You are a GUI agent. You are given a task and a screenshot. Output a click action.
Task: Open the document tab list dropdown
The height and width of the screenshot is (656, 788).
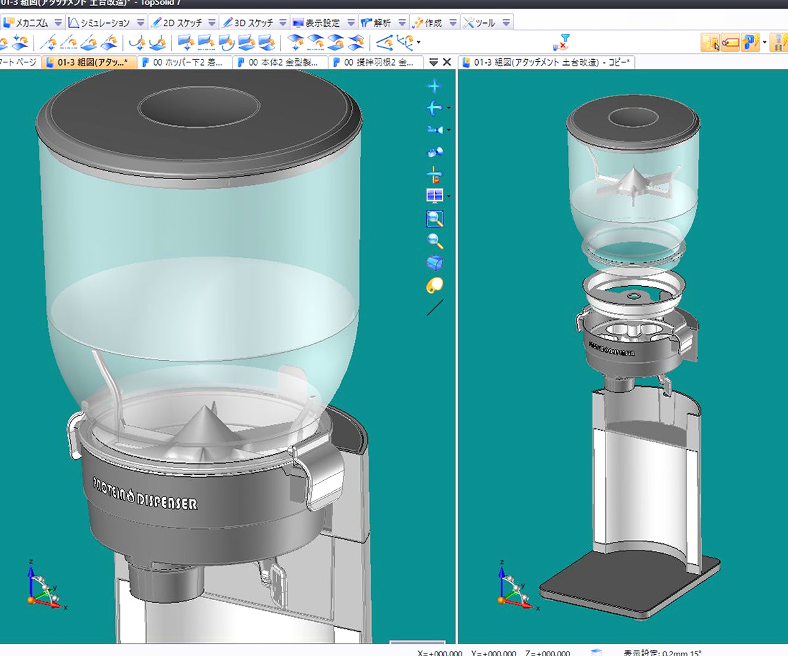[x=433, y=62]
